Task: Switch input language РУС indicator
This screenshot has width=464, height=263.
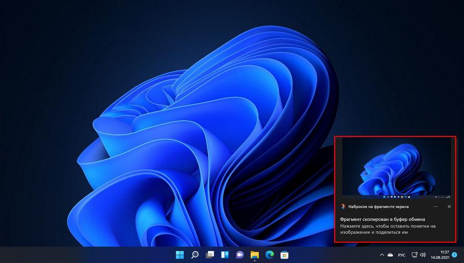Action: point(401,255)
